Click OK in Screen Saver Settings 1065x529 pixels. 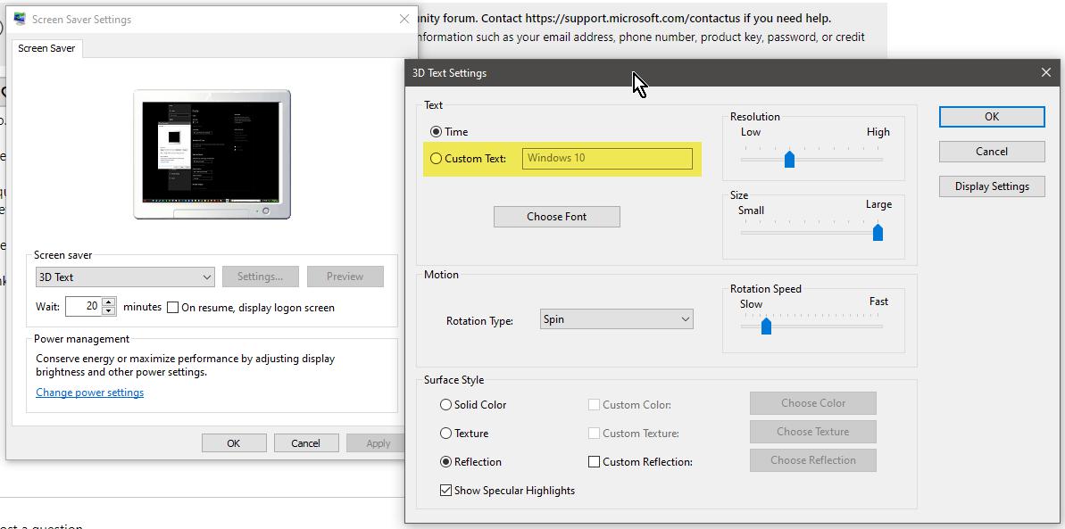click(234, 443)
